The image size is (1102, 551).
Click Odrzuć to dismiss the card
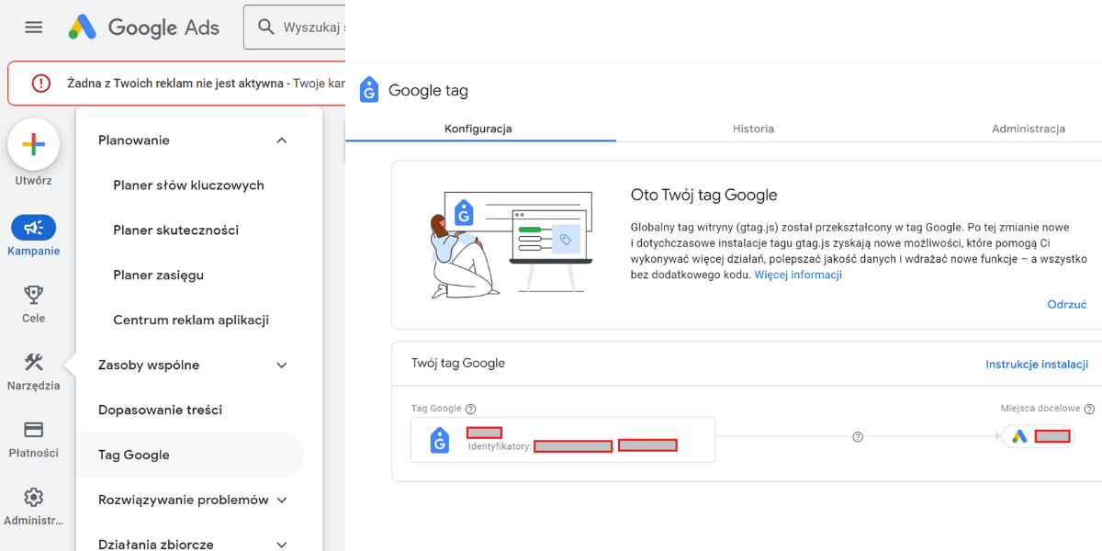[x=1067, y=304]
